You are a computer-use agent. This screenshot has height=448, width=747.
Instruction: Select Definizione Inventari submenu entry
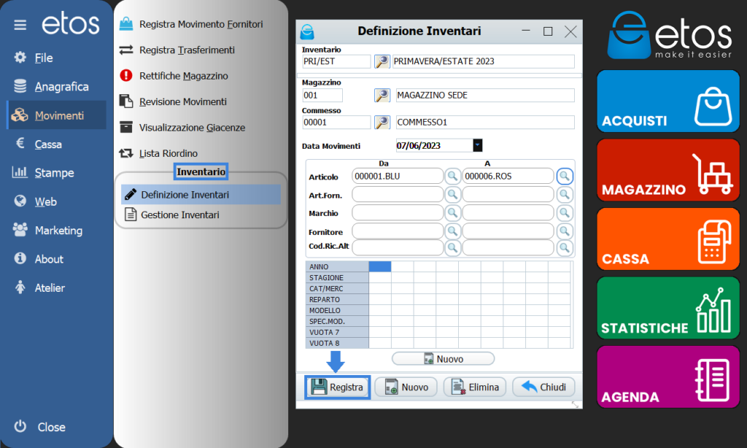(x=201, y=195)
